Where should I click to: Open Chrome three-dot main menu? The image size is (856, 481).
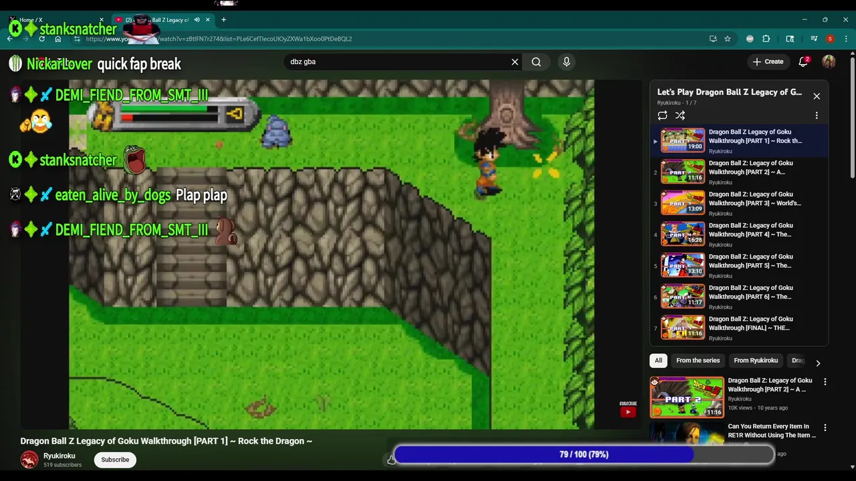pos(845,39)
